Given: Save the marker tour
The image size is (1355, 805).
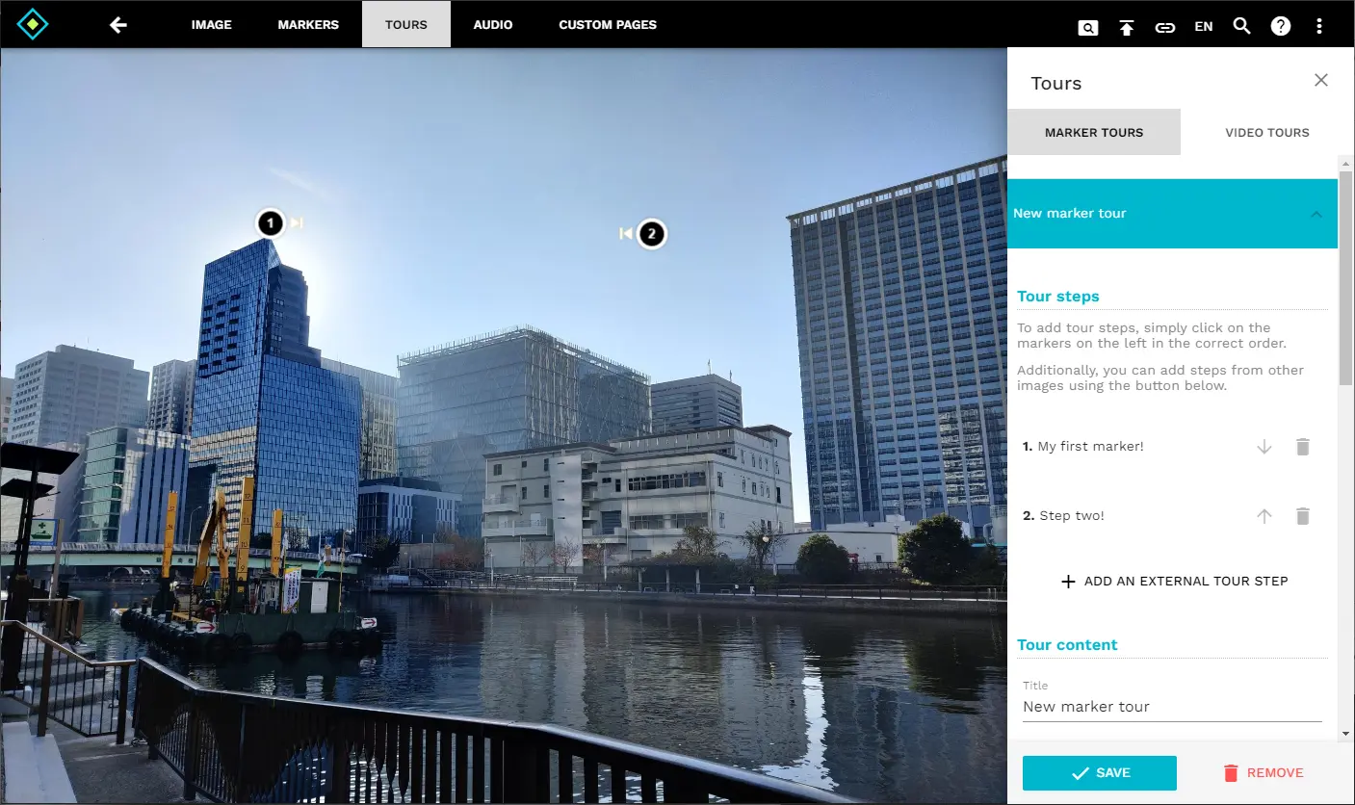Looking at the screenshot, I should 1099,772.
